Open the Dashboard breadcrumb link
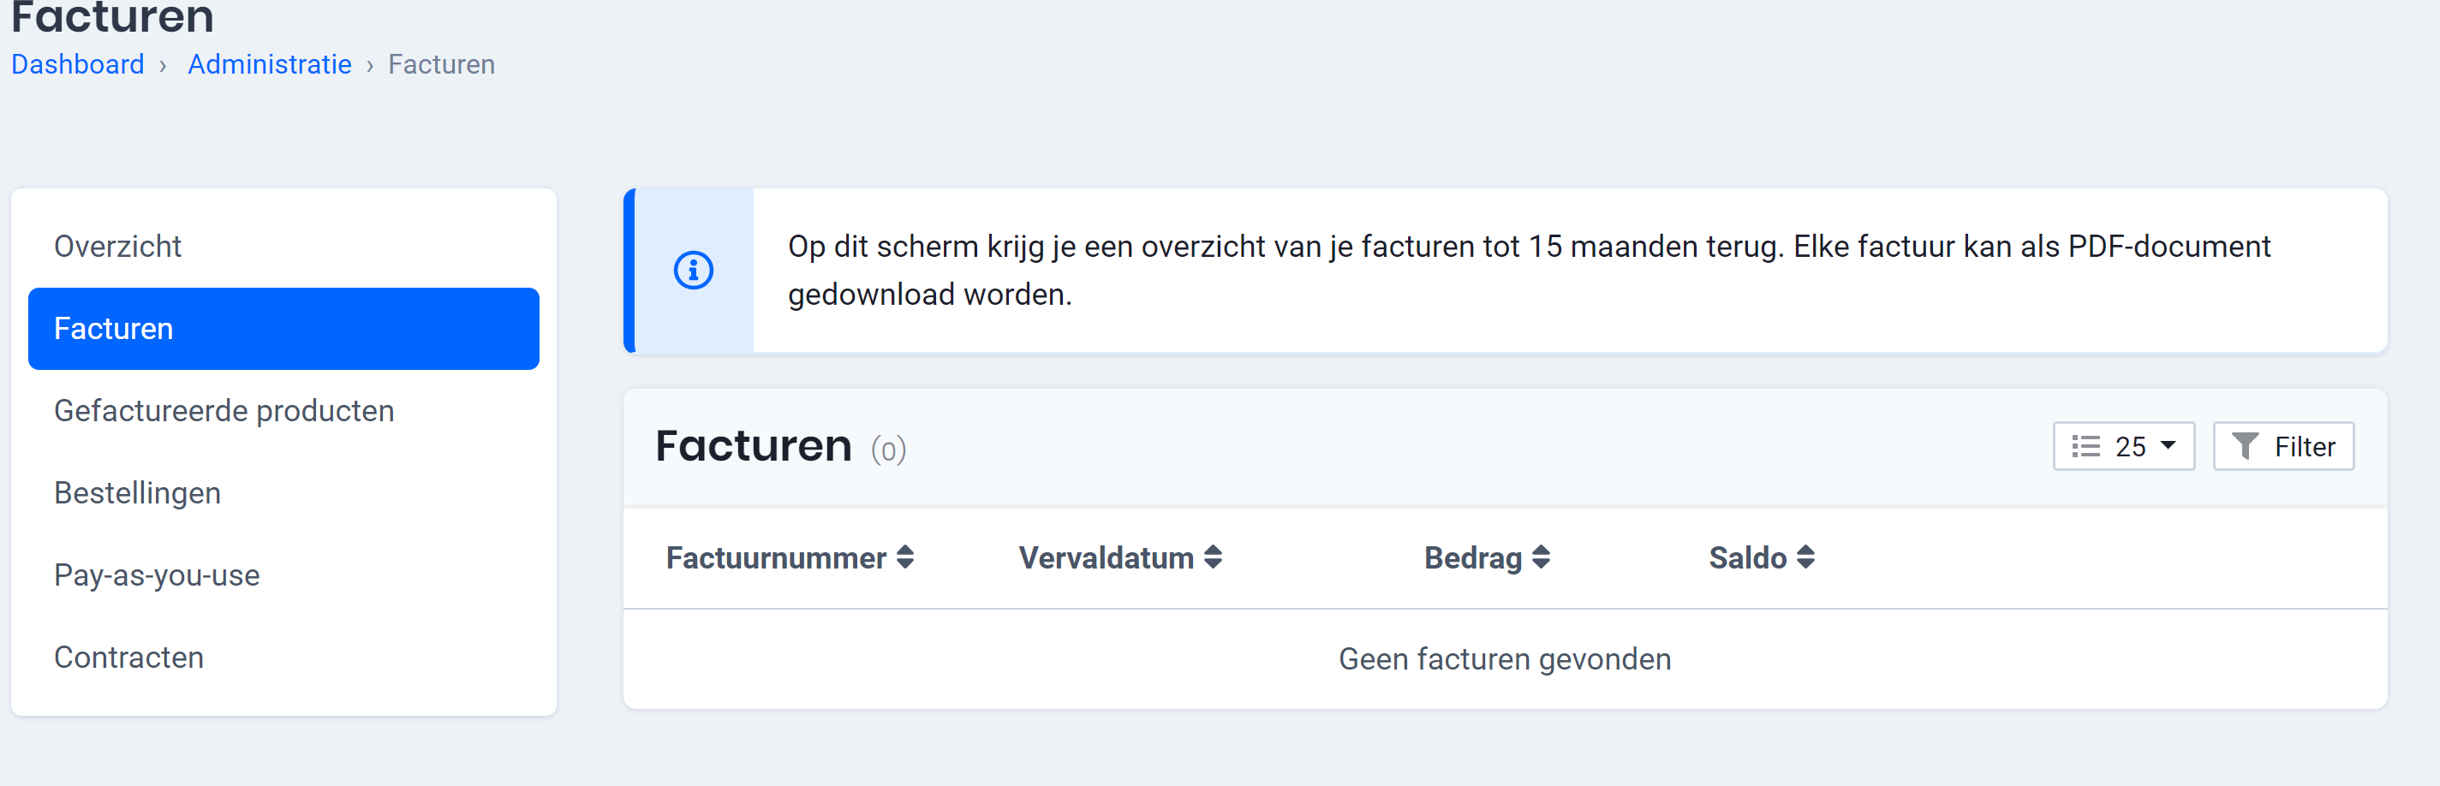This screenshot has width=2440, height=786. (77, 63)
